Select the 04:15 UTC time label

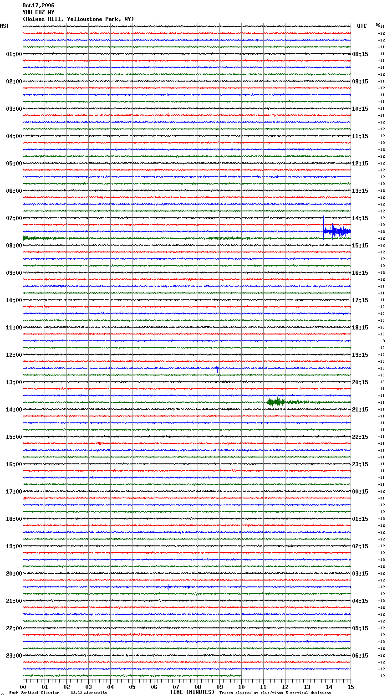(x=360, y=601)
